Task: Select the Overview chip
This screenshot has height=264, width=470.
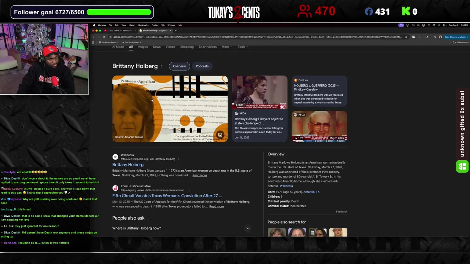Action: pyautogui.click(x=180, y=66)
